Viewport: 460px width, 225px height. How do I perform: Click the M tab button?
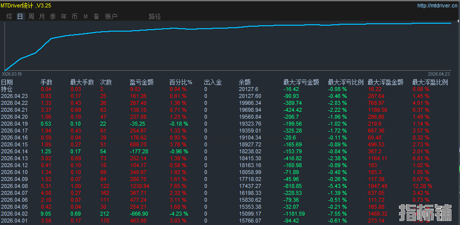tap(86, 16)
